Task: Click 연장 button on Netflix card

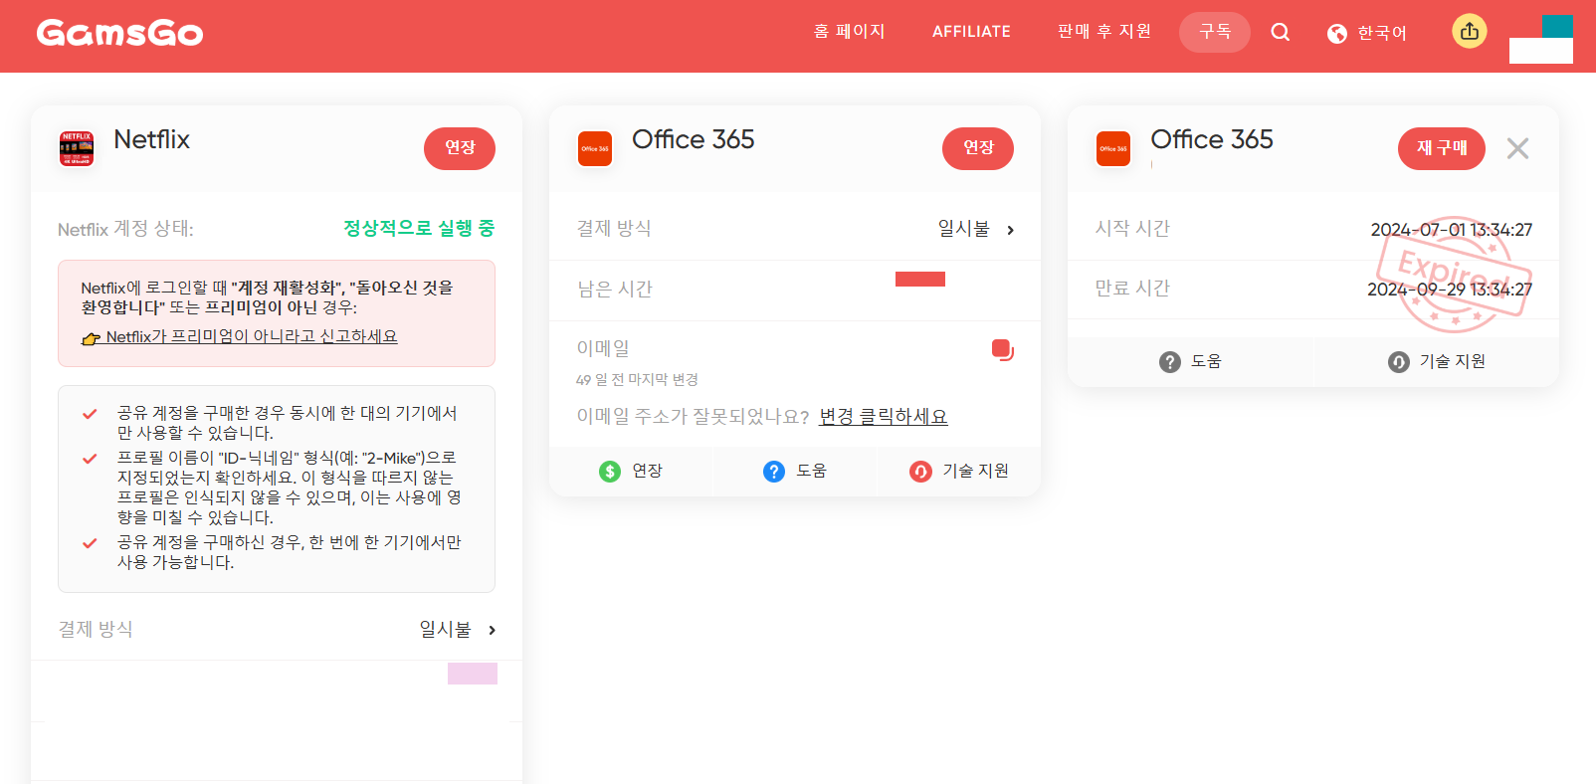Action: coord(460,148)
